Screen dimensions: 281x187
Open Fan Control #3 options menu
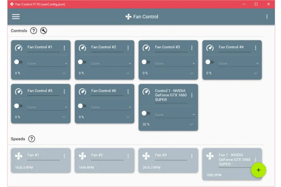point(192,48)
